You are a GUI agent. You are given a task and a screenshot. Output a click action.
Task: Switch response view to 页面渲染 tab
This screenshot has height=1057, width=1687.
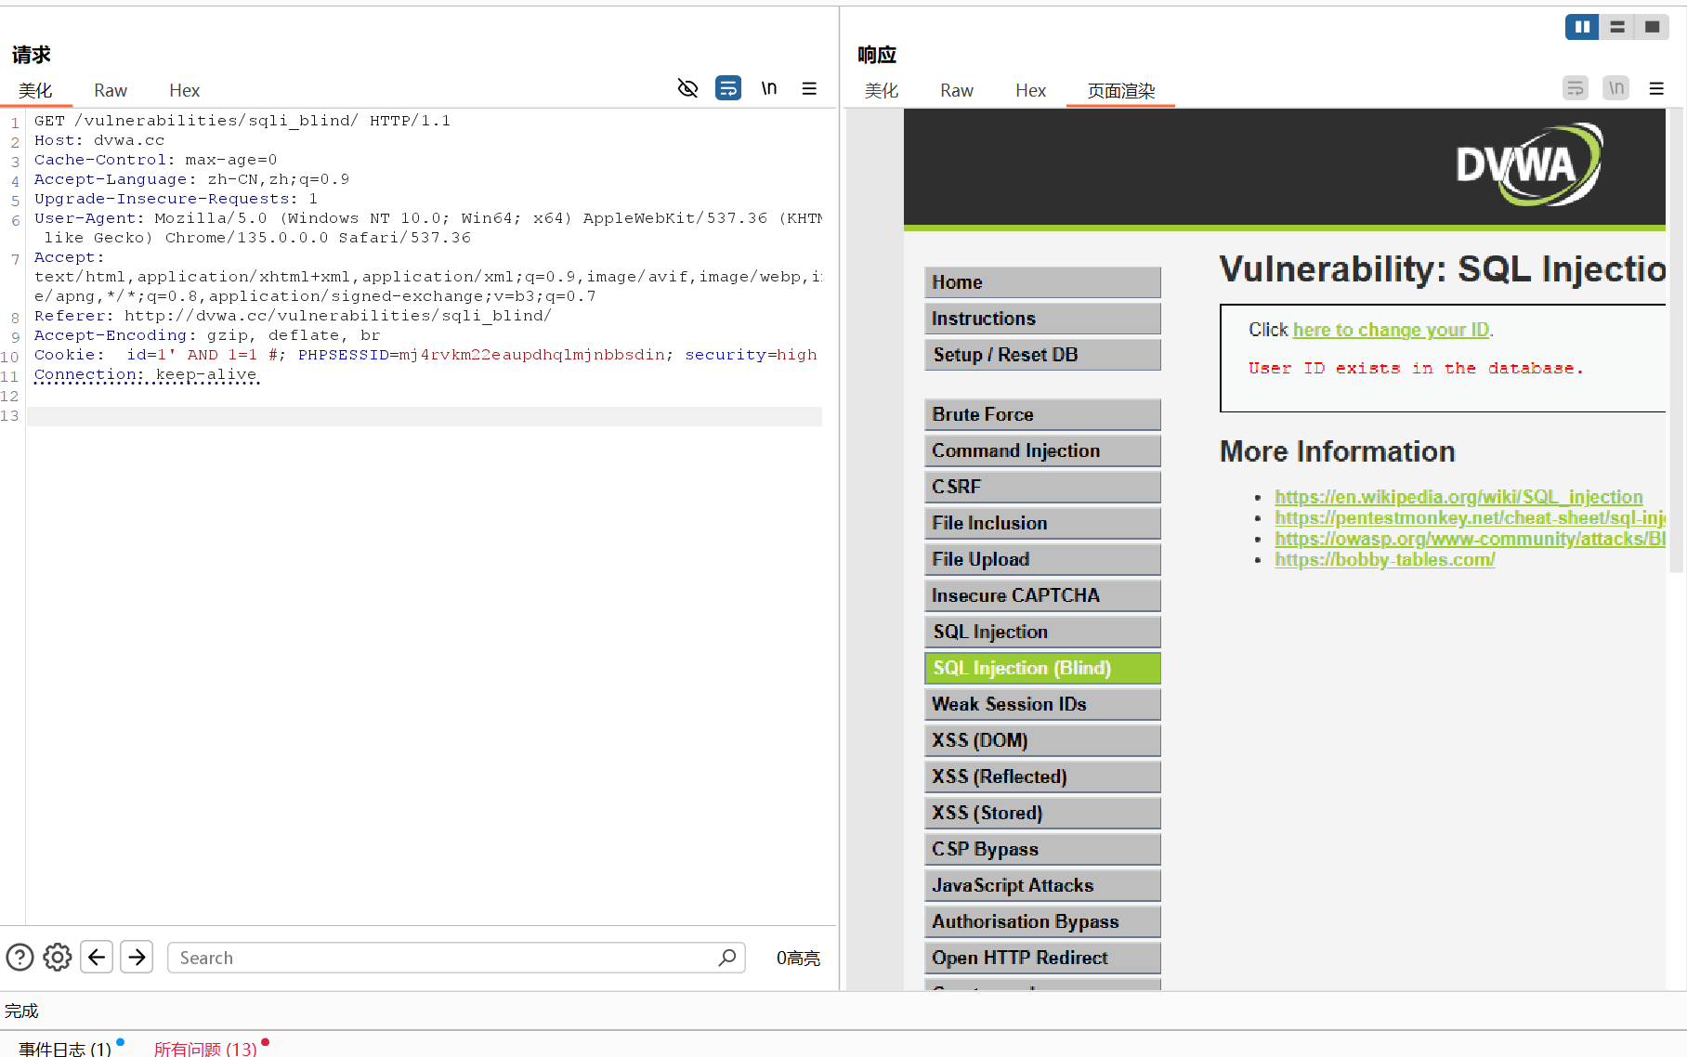pyautogui.click(x=1121, y=90)
